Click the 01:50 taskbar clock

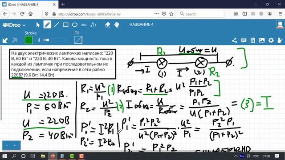click(x=266, y=156)
